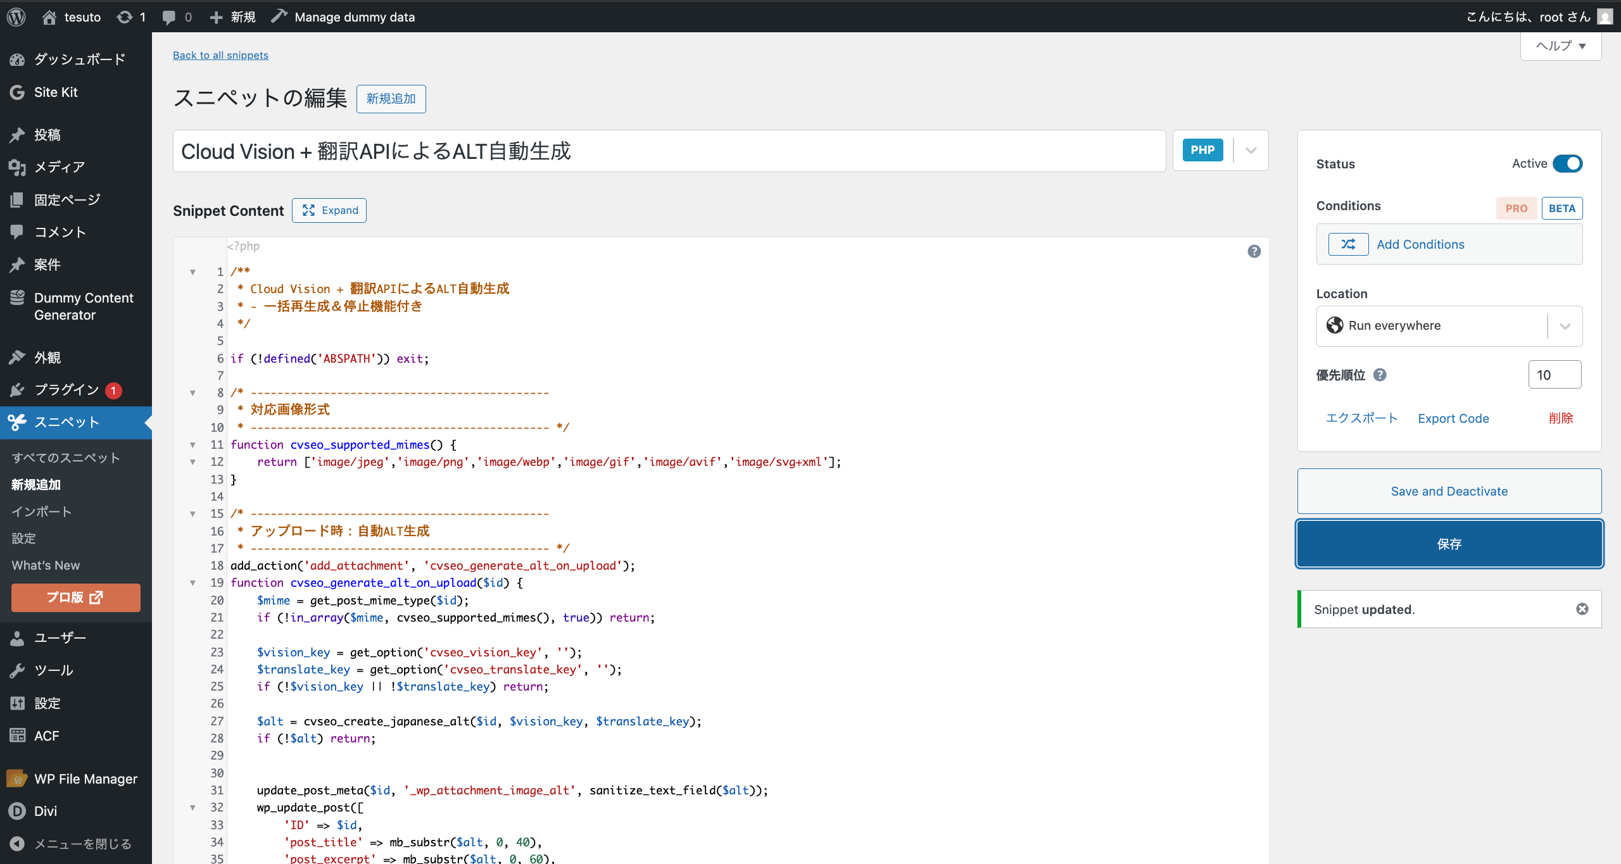Viewport: 1621px width, 864px height.
Task: Click the updates icon in admin bar
Action: (x=125, y=17)
